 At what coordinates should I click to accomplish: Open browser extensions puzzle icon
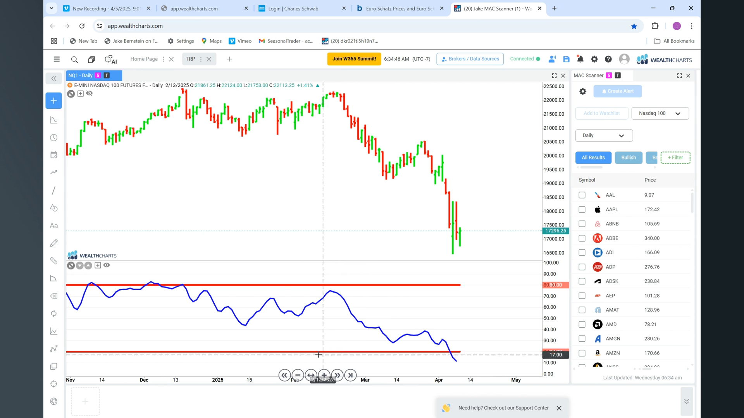pyautogui.click(x=655, y=26)
